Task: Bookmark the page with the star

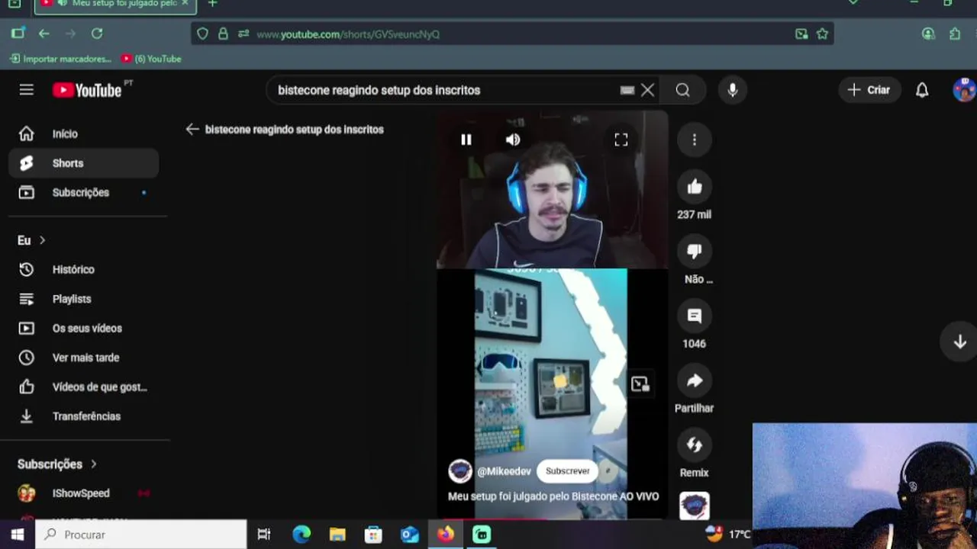Action: [822, 34]
